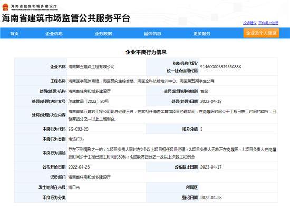Click the 不良行为分类 label

pyautogui.click(x=54, y=198)
